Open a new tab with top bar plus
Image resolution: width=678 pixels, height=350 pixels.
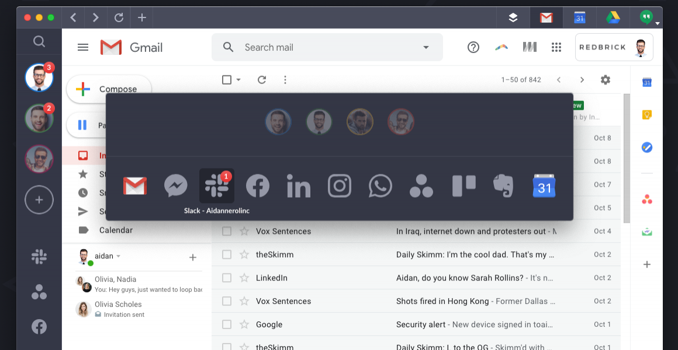click(142, 17)
